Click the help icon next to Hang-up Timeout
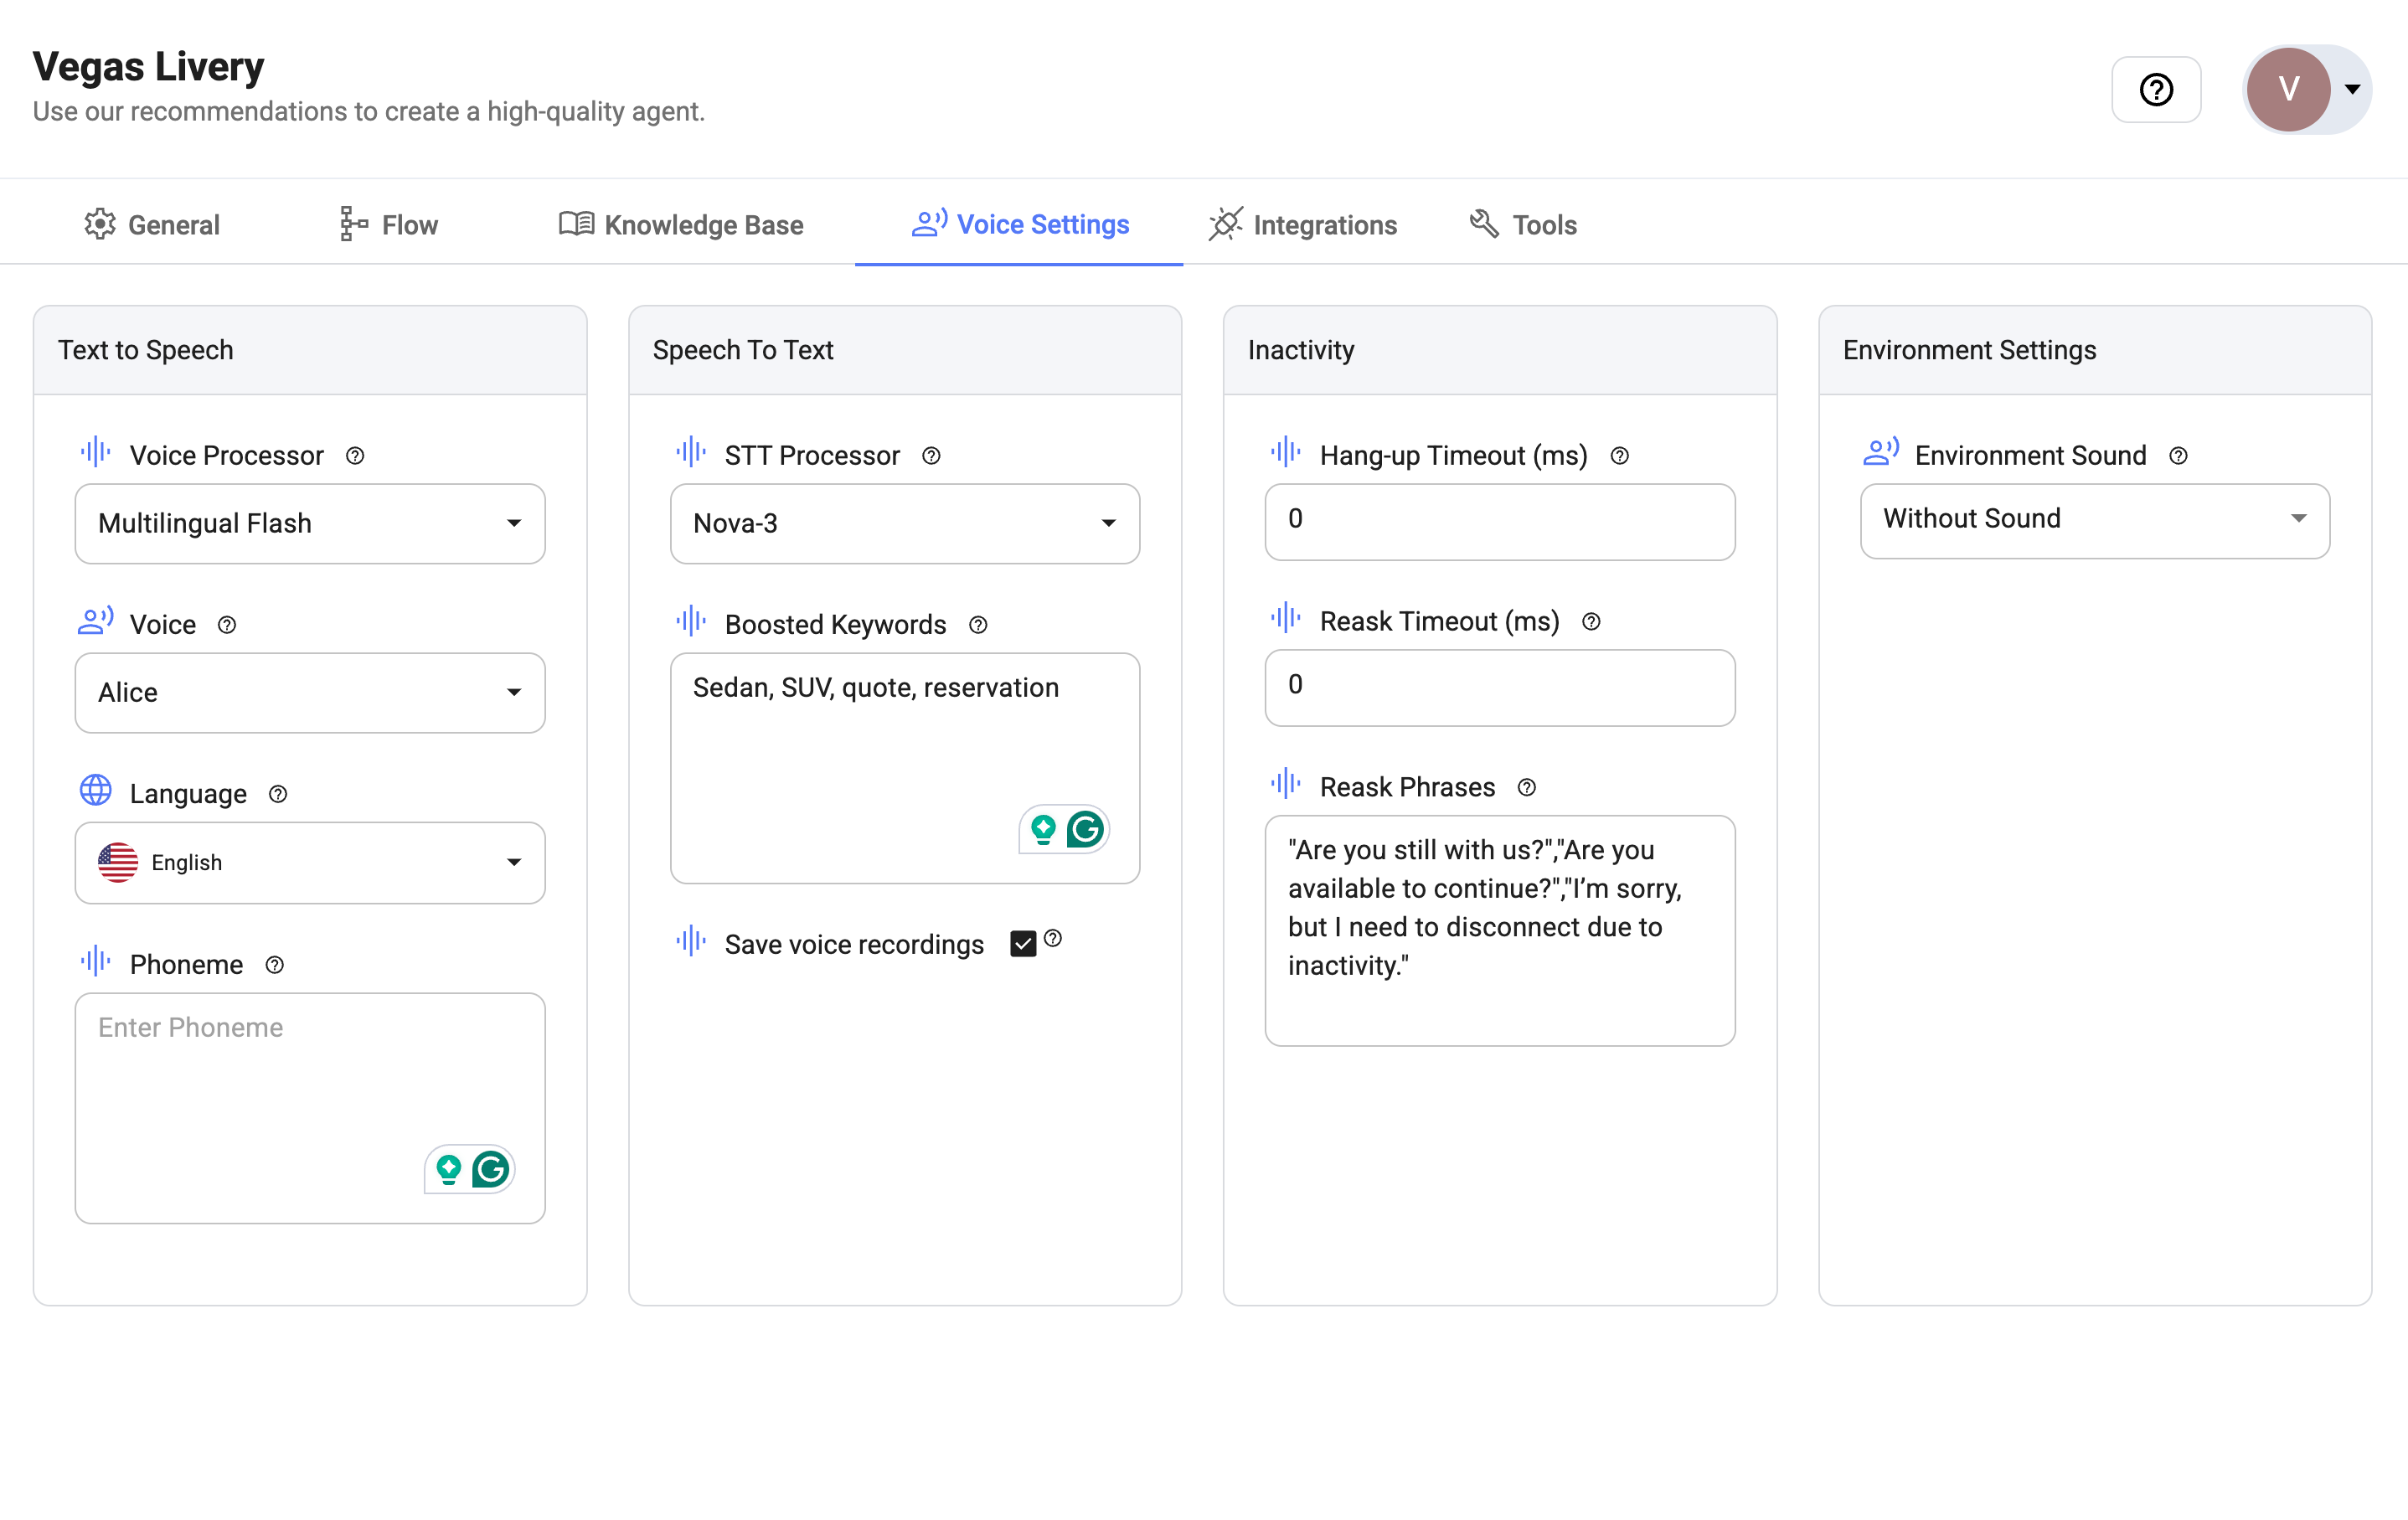The image size is (2408, 1520). [x=1620, y=456]
